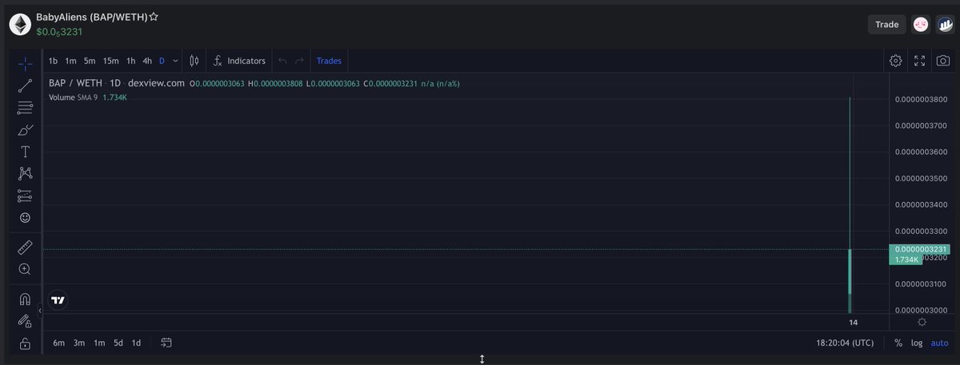Open chart settings gear icon
Viewport: 960px width, 365px height.
pyautogui.click(x=896, y=61)
